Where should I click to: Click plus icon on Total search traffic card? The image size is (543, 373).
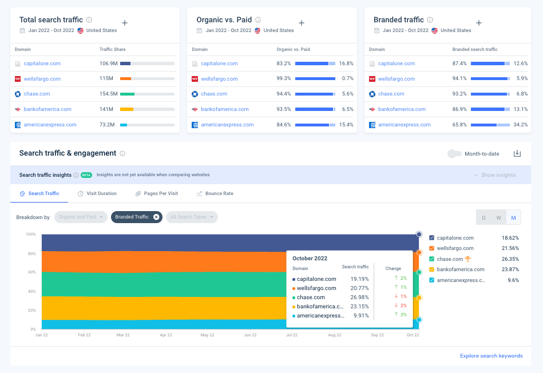click(x=125, y=23)
